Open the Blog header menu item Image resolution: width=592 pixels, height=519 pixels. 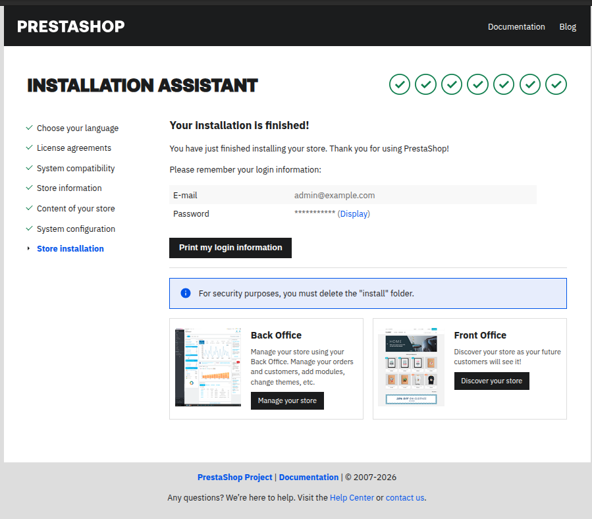click(567, 27)
